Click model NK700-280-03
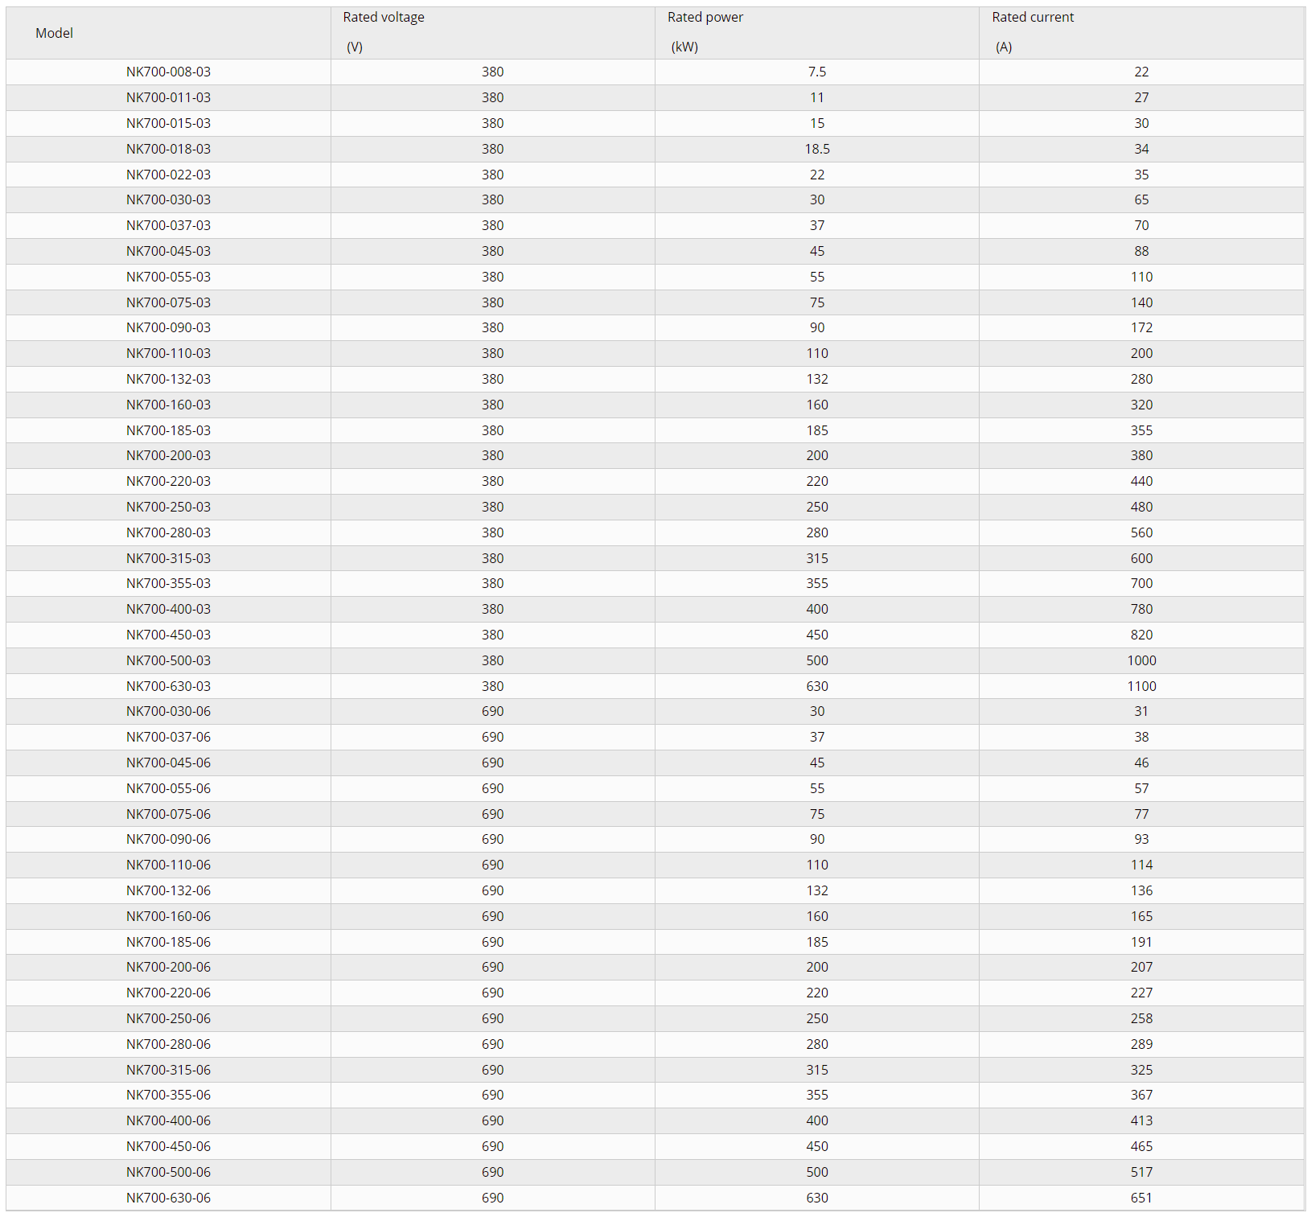Image resolution: width=1311 pixels, height=1221 pixels. (168, 532)
